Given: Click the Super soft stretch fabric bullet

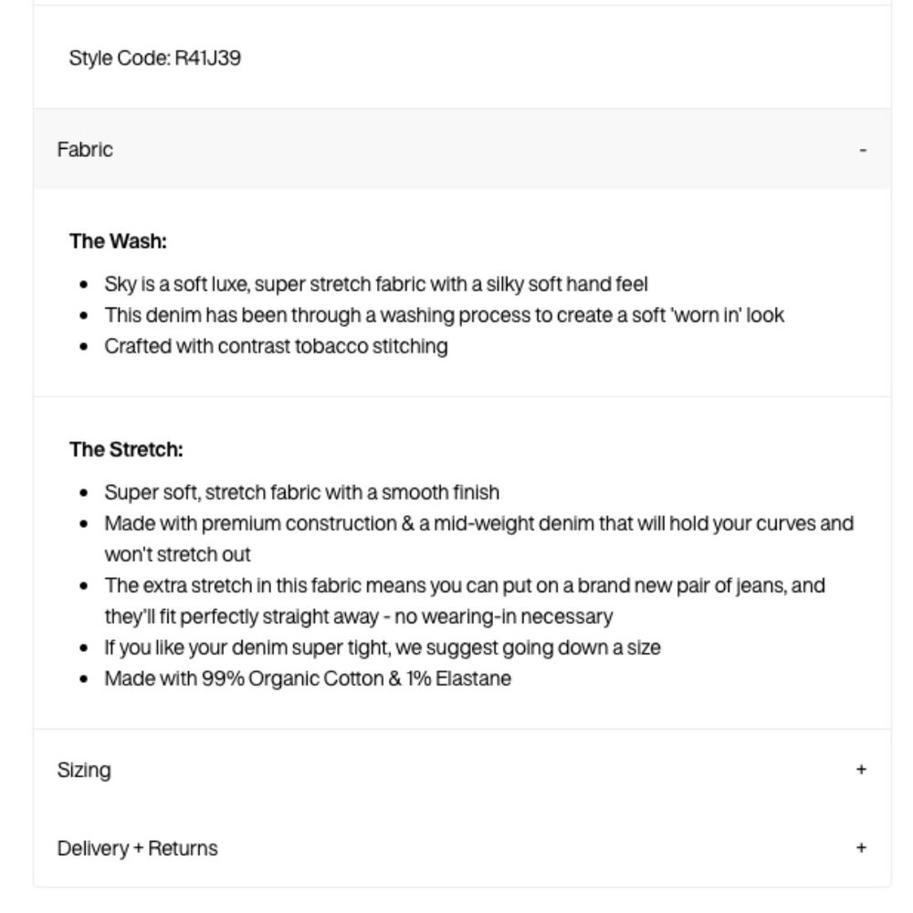Looking at the screenshot, I should point(301,492).
